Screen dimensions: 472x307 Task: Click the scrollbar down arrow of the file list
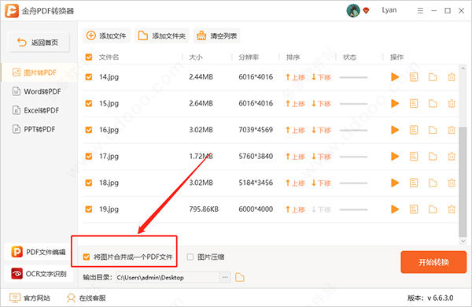[463, 241]
